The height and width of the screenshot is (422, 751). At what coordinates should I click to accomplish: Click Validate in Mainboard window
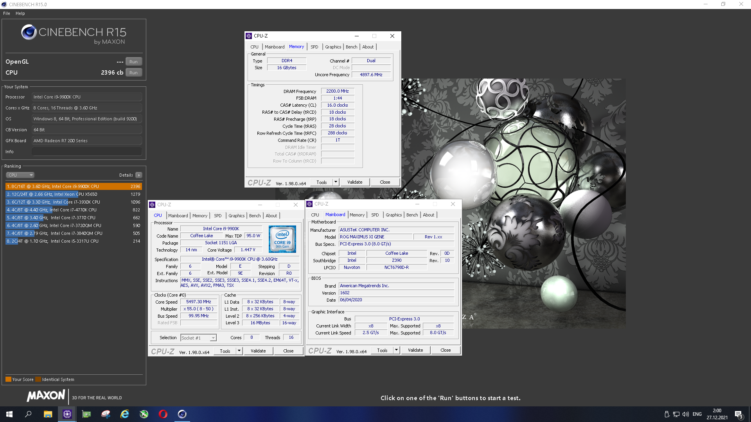[415, 350]
